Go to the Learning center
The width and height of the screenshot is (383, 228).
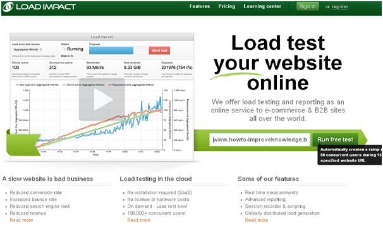pyautogui.click(x=262, y=6)
